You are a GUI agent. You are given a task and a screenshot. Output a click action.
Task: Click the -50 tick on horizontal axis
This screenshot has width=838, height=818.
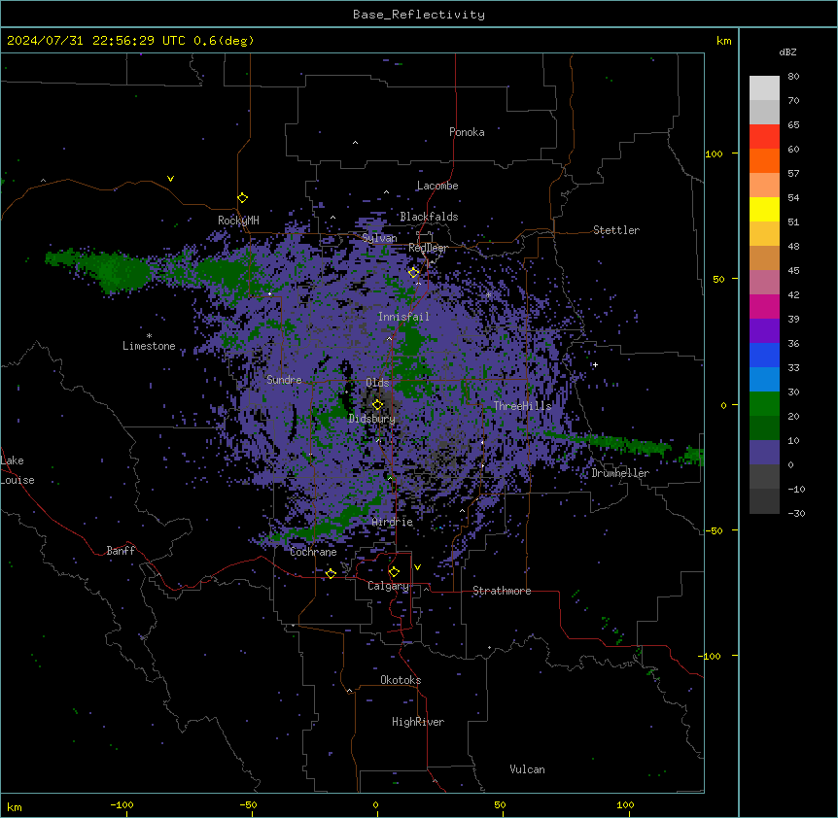[x=248, y=804]
